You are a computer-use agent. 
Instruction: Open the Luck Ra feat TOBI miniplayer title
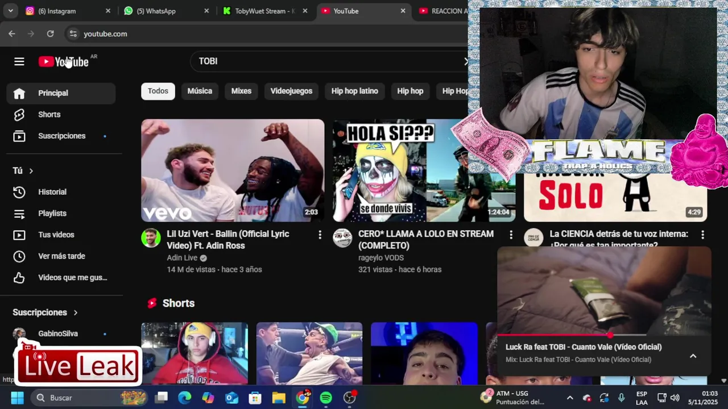582,347
